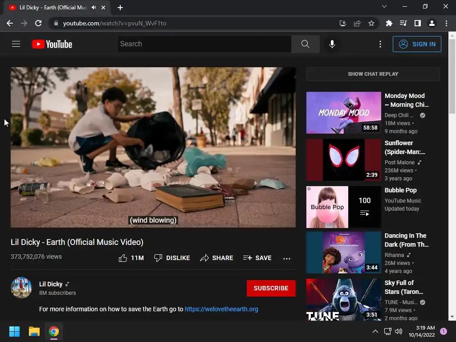This screenshot has width=456, height=342.
Task: Click the Post Malone channel name
Action: click(x=399, y=162)
